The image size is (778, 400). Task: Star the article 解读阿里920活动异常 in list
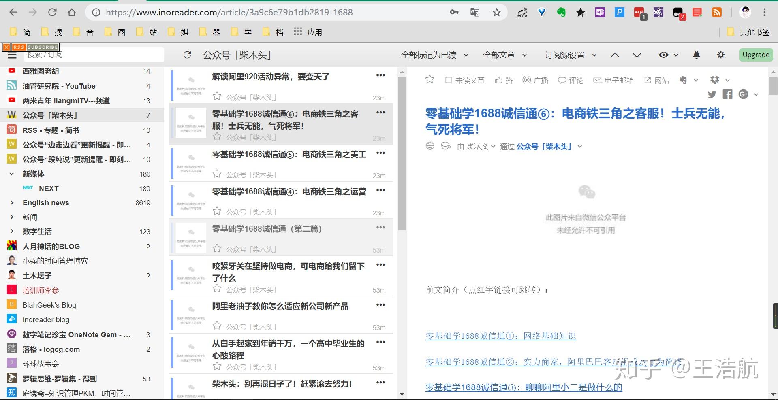click(x=217, y=96)
